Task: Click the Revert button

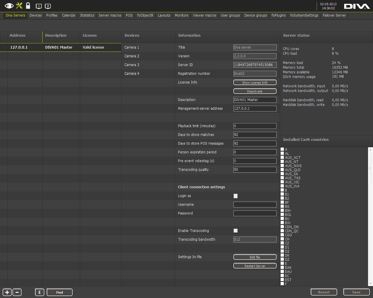Action: point(324,292)
